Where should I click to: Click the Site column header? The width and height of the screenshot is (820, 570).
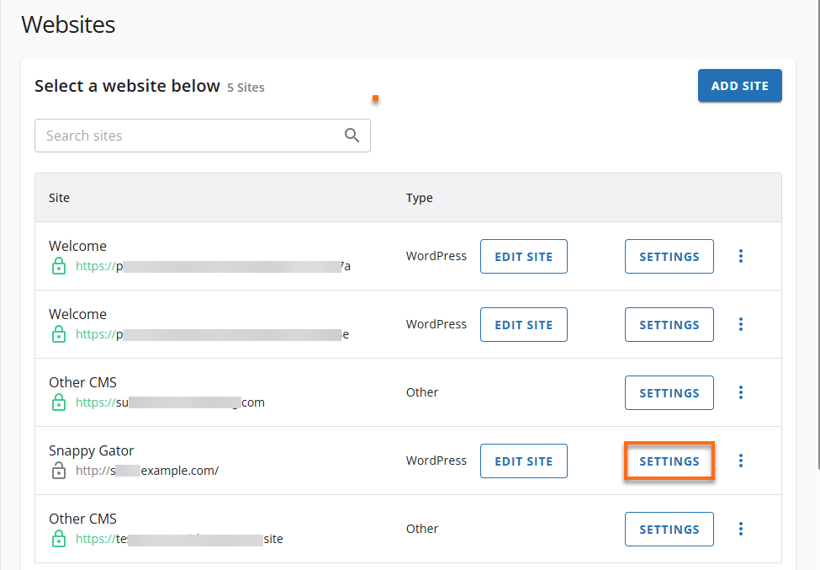click(59, 198)
